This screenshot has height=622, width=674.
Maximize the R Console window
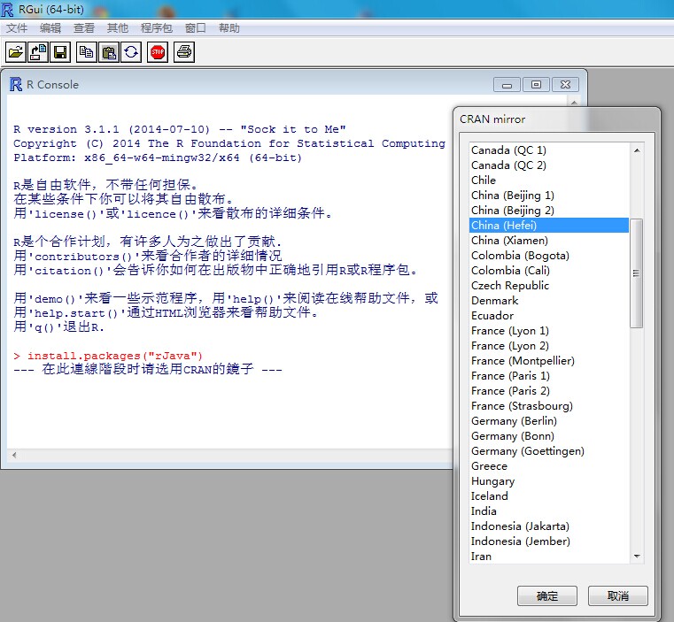click(536, 85)
